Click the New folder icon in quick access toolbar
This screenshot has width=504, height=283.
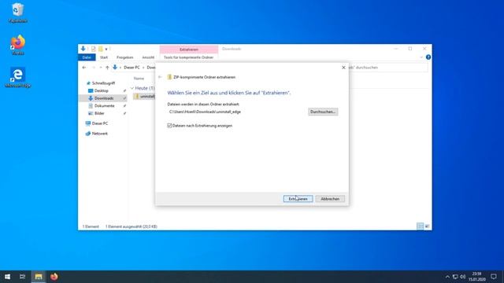pos(100,49)
